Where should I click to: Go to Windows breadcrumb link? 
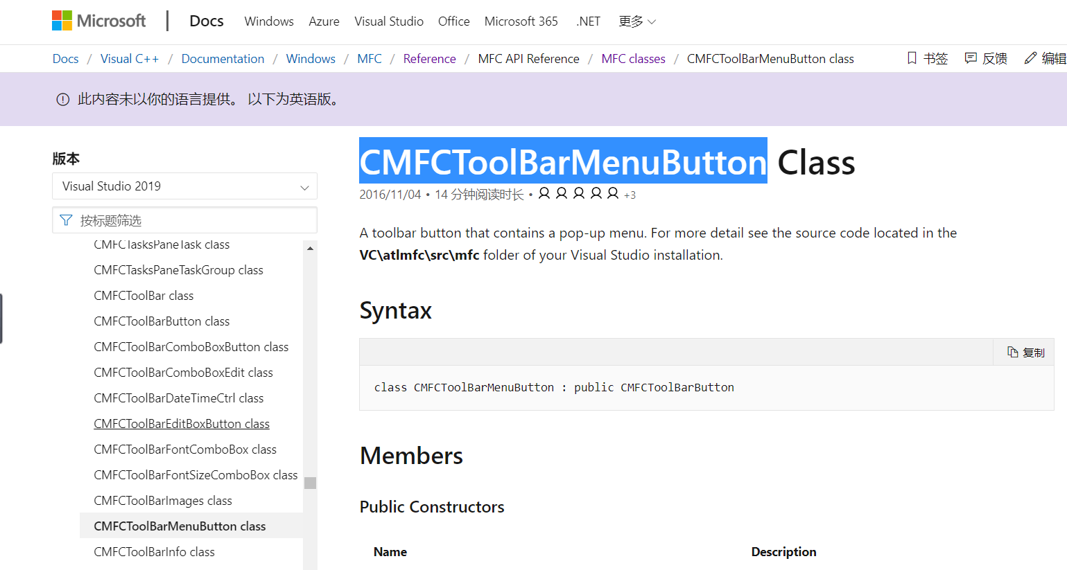[x=311, y=59]
